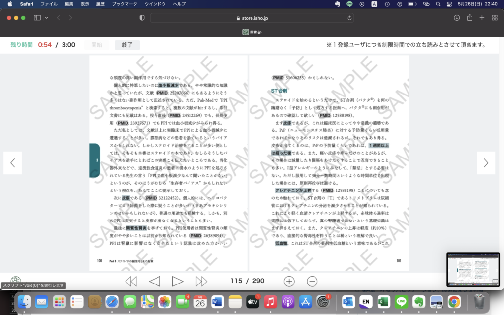Click the left-side previous page chevron
The image size is (504, 315).
(13, 163)
